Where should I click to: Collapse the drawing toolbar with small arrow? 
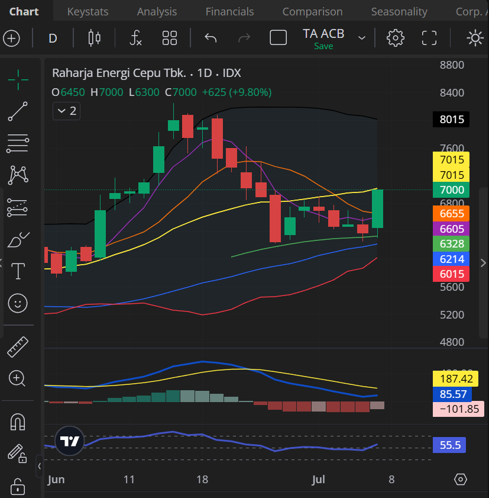coord(40,466)
